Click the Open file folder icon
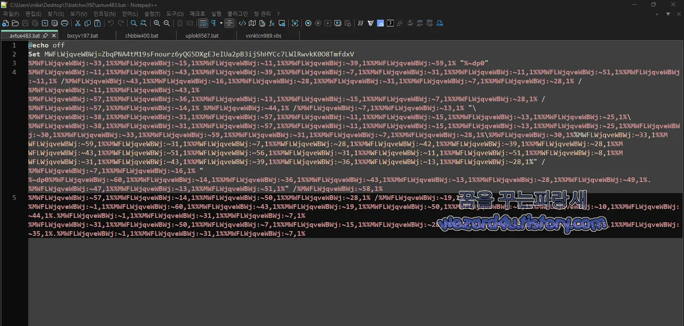Viewport: 684px width, 326px height. click(15, 23)
